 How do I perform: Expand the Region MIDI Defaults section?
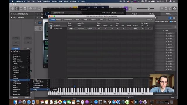pyautogui.click(x=11, y=14)
